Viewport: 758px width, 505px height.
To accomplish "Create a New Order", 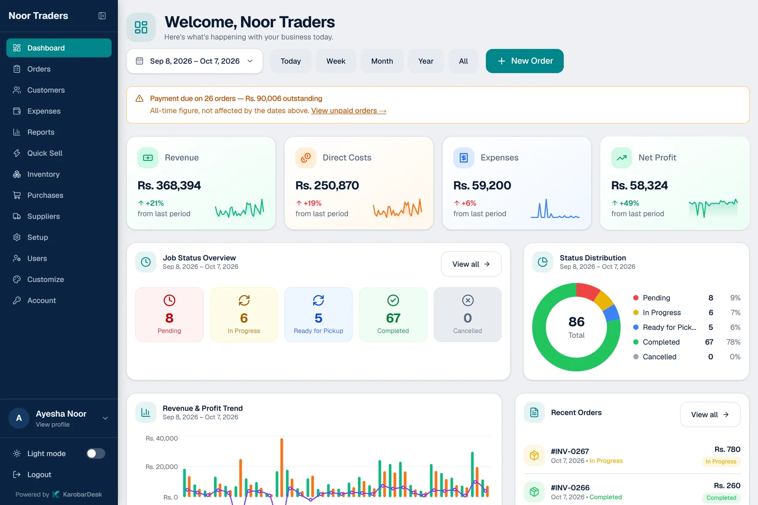I will (x=525, y=61).
